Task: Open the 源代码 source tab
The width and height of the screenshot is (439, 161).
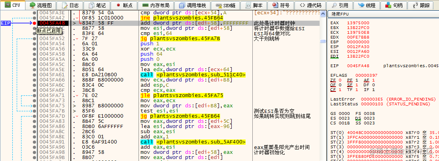Action: click(310, 5)
